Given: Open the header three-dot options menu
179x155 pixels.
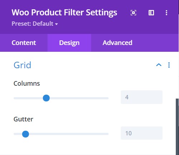Looking at the screenshot, I should click(166, 12).
